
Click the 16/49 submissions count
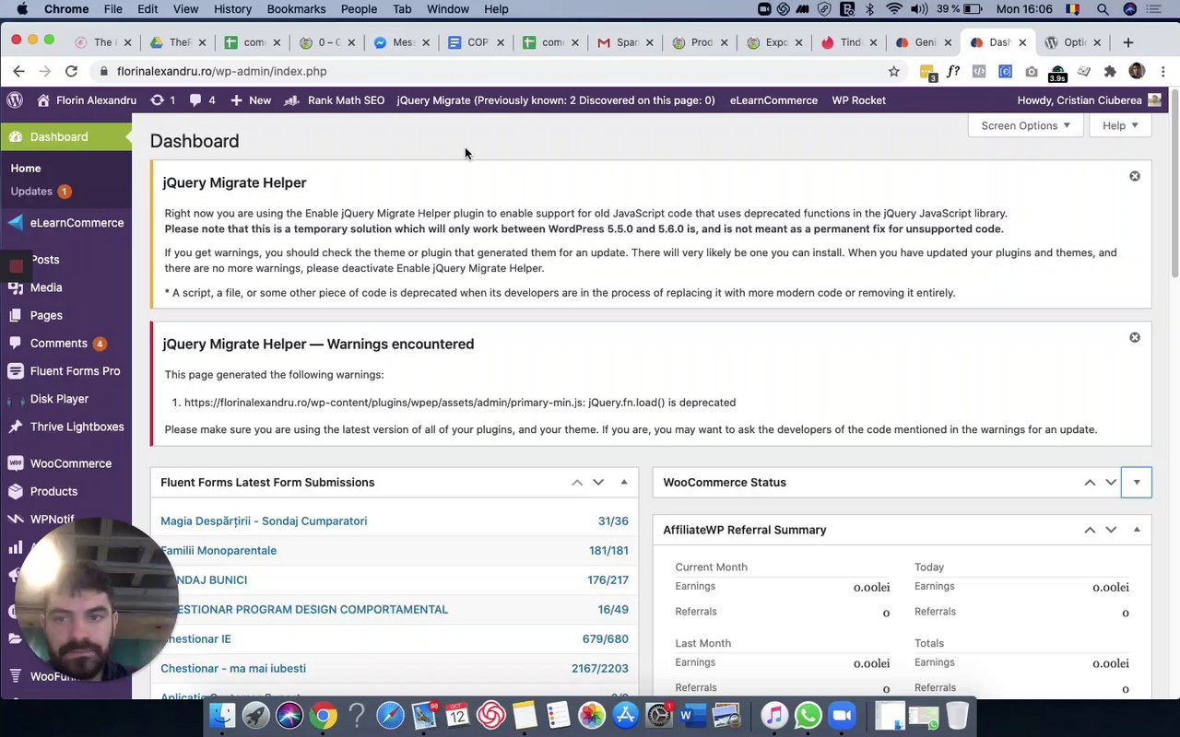(613, 609)
